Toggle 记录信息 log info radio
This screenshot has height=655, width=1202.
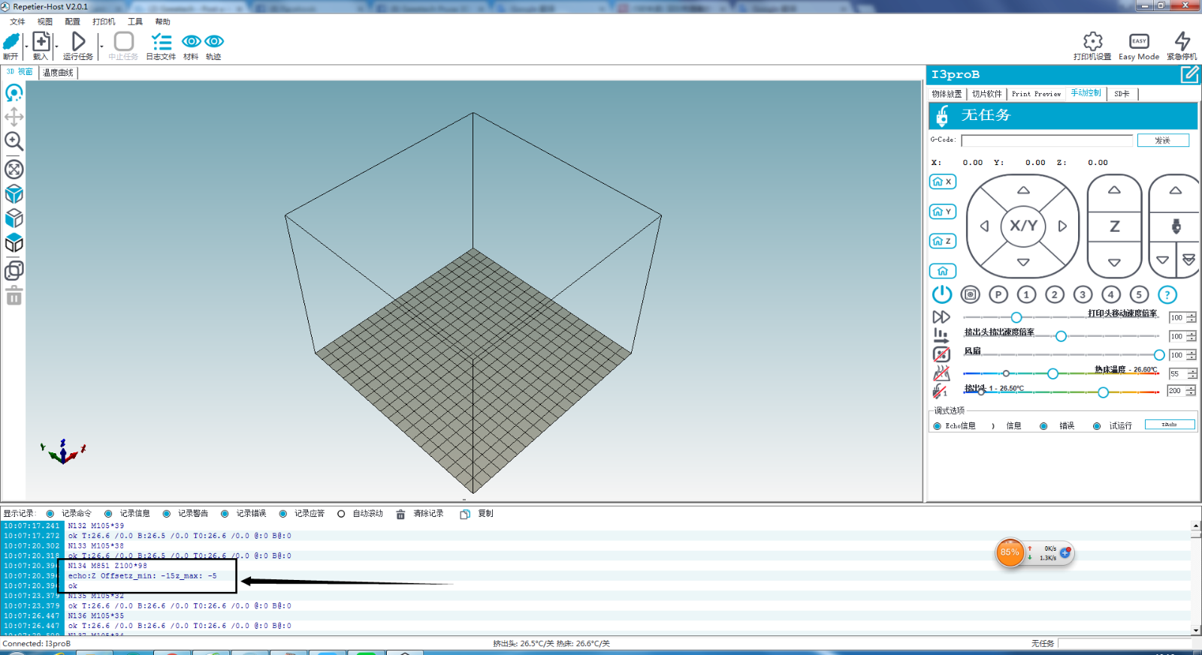click(x=108, y=514)
